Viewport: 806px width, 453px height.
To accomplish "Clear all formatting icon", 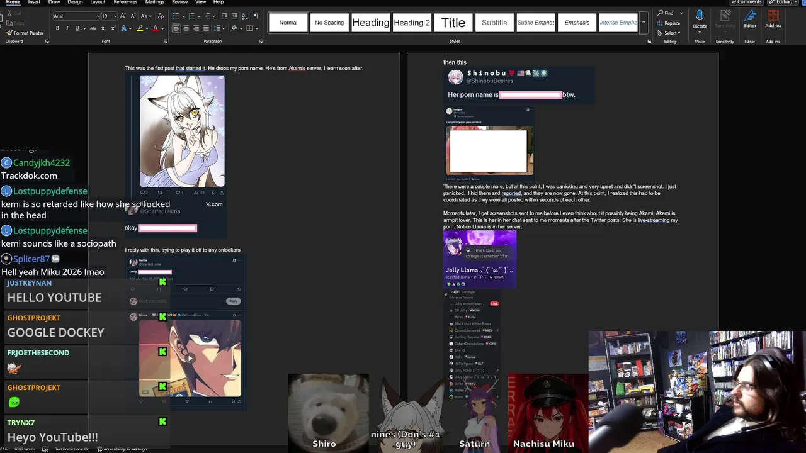I will coord(161,16).
